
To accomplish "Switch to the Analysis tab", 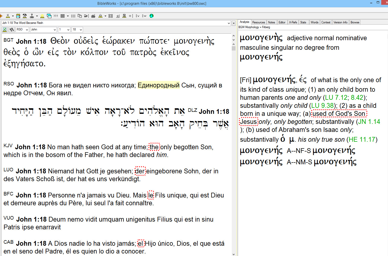I will tap(244, 22).
